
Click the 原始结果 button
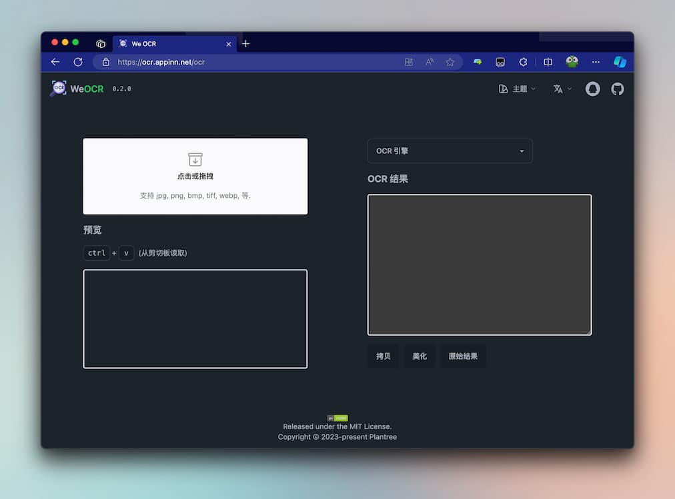tap(463, 356)
